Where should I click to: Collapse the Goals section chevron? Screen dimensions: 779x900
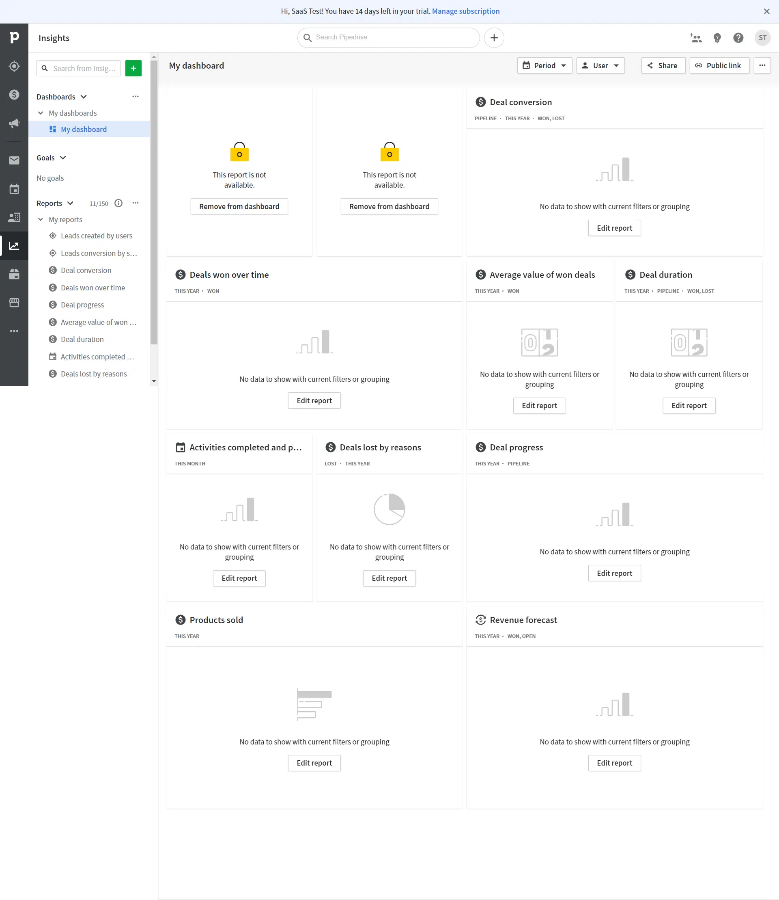tap(63, 158)
